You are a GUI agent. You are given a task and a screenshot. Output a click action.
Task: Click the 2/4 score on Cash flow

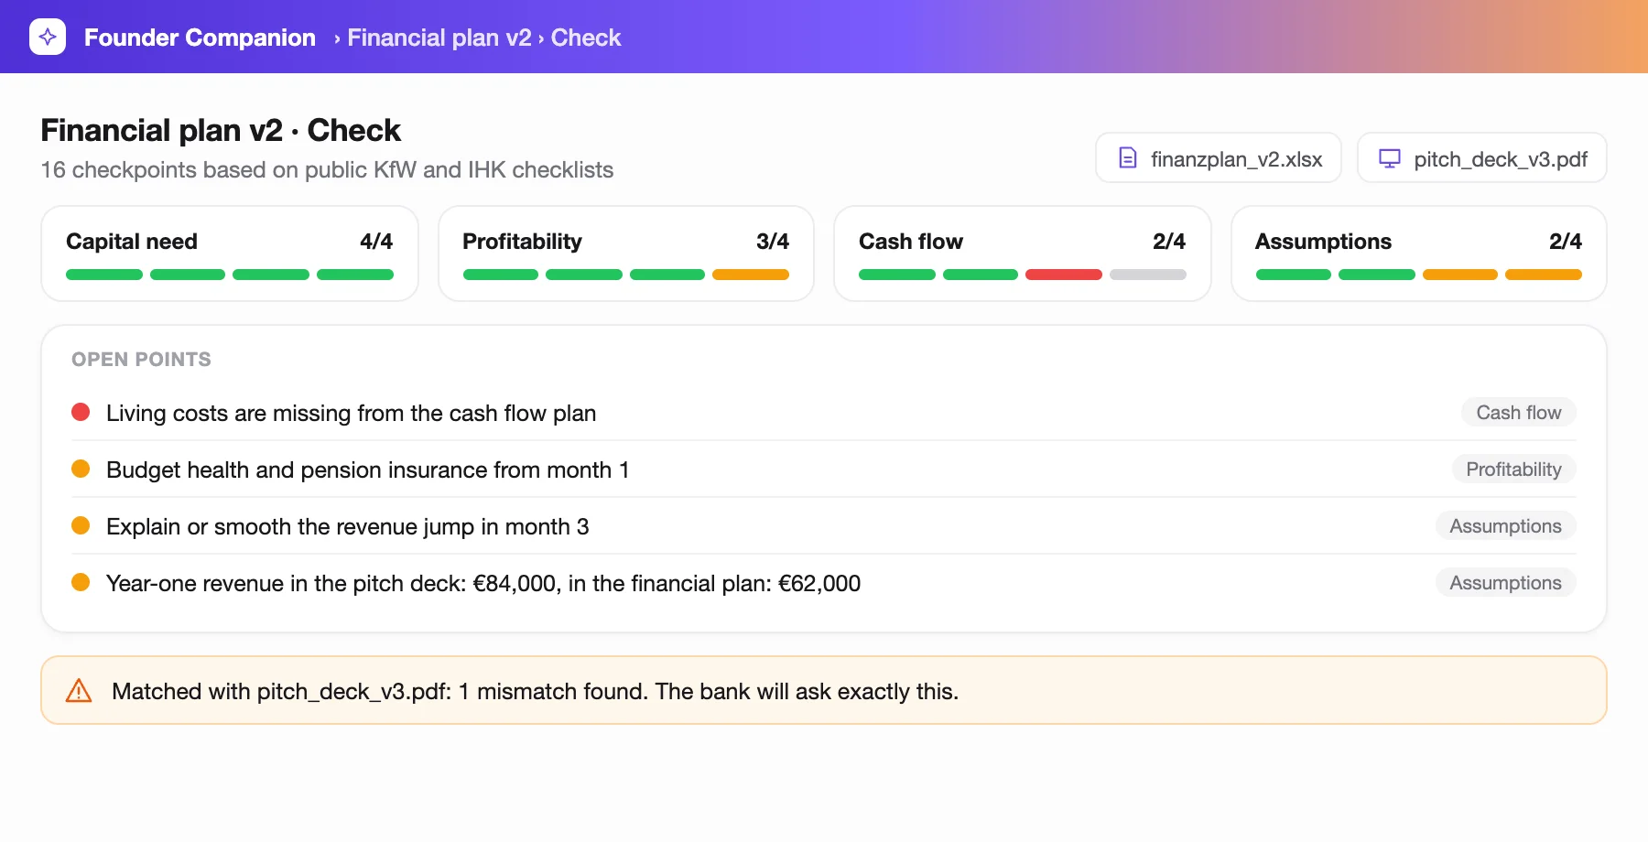pyautogui.click(x=1169, y=242)
